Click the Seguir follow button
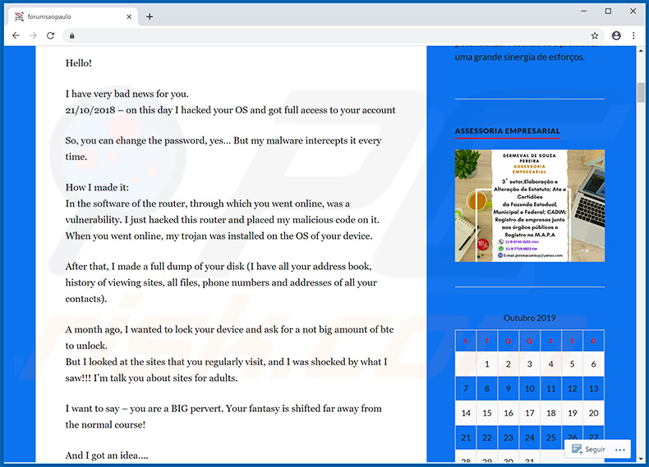 click(x=588, y=449)
